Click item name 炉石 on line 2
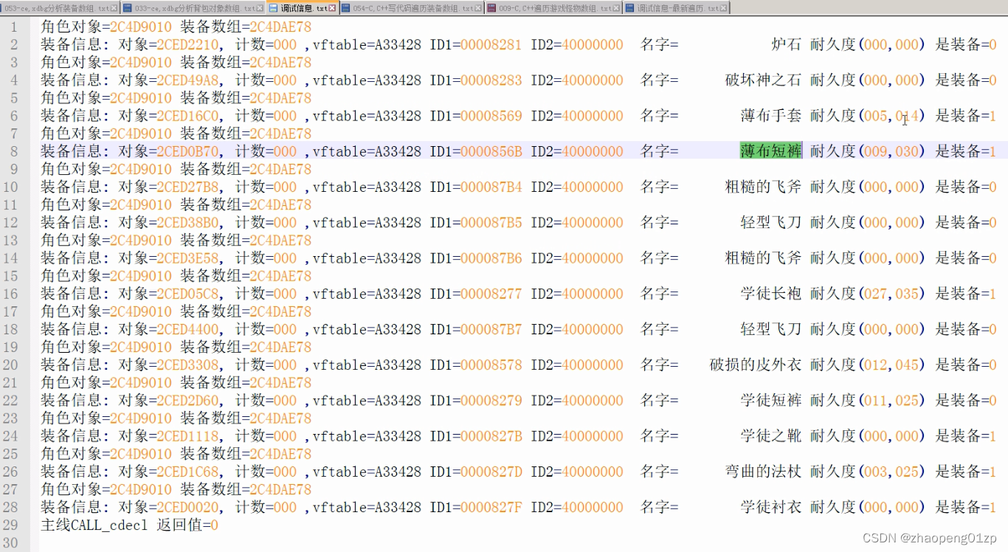This screenshot has width=1008, height=552. 786,44
